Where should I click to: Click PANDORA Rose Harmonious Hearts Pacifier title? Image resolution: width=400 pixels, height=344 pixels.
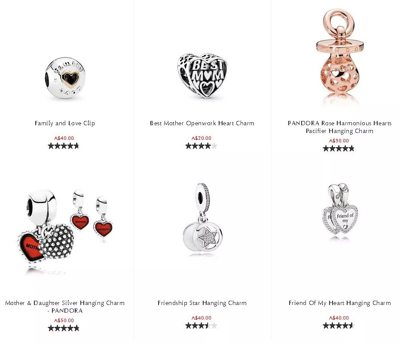(x=339, y=127)
